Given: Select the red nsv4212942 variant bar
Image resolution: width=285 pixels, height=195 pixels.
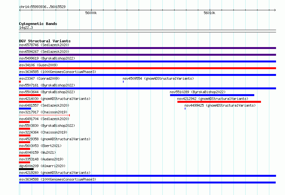Looking at the screenshot, I should 219,102.
